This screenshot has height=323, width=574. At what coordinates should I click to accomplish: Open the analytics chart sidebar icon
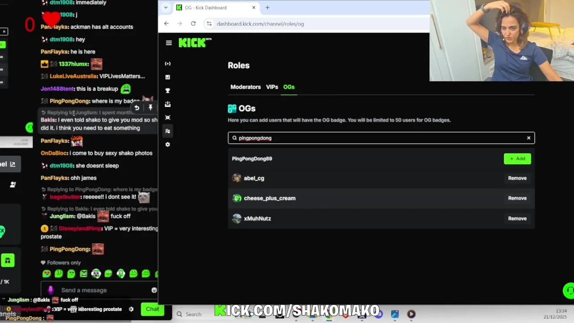point(168,77)
